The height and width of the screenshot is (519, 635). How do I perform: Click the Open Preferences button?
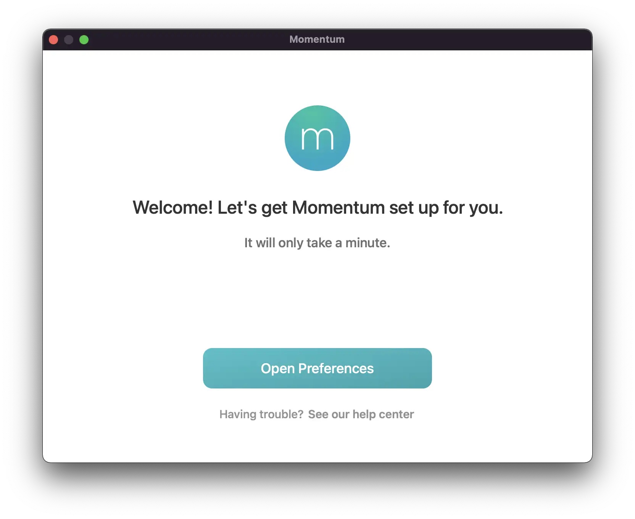pos(317,368)
